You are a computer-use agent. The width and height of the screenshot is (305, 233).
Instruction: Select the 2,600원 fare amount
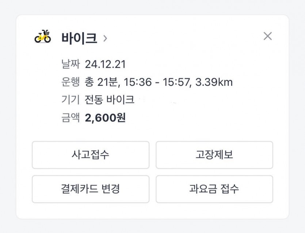(x=105, y=118)
